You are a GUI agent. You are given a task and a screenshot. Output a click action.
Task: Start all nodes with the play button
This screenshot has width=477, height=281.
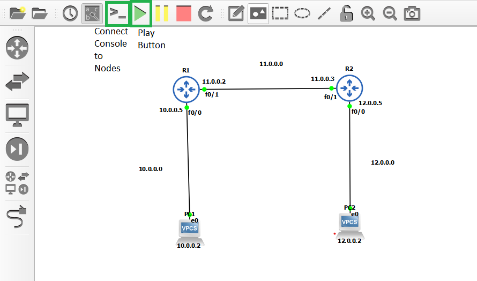tap(141, 13)
